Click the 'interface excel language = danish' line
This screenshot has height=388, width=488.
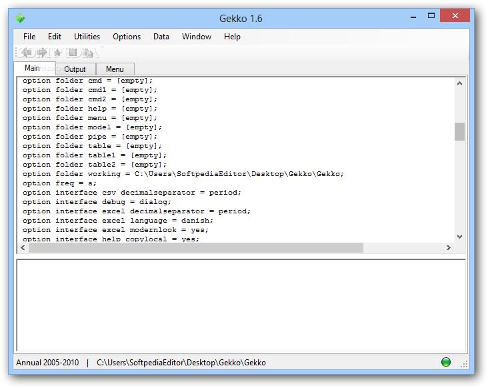tap(117, 221)
